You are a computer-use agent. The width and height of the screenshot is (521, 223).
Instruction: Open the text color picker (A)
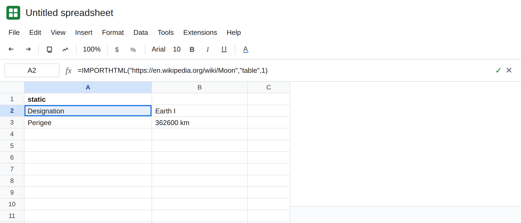(246, 49)
